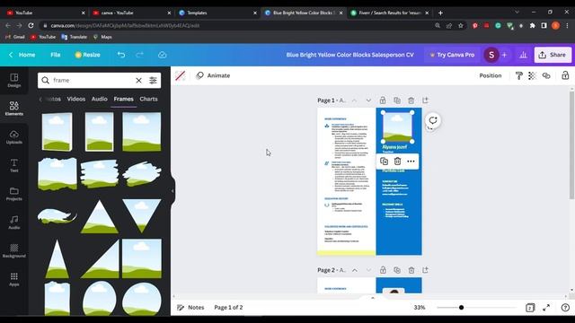575x323 pixels.
Task: Open the 33% zoom level dropdown
Action: [420, 307]
